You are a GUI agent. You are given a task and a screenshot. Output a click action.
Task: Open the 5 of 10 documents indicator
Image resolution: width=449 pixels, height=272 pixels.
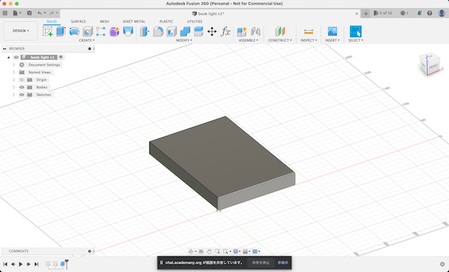click(383, 13)
